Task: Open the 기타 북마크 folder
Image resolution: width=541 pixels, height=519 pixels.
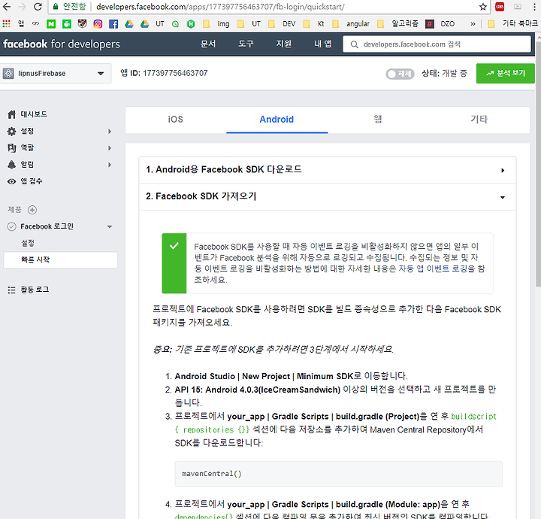Action: point(513,23)
